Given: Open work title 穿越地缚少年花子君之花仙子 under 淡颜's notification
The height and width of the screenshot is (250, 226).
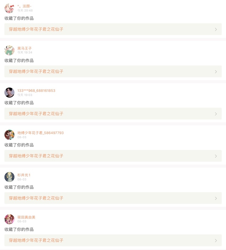Looking at the screenshot, I should tap(36, 29).
